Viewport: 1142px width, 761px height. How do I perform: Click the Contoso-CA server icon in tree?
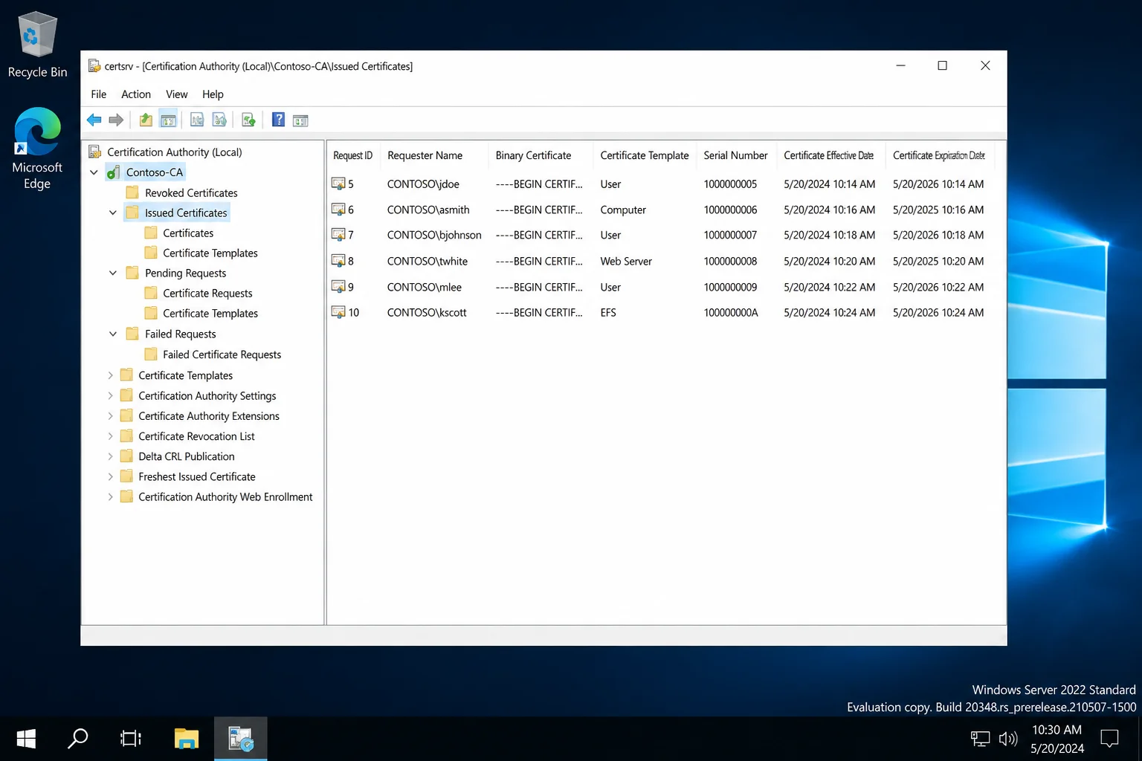(114, 172)
